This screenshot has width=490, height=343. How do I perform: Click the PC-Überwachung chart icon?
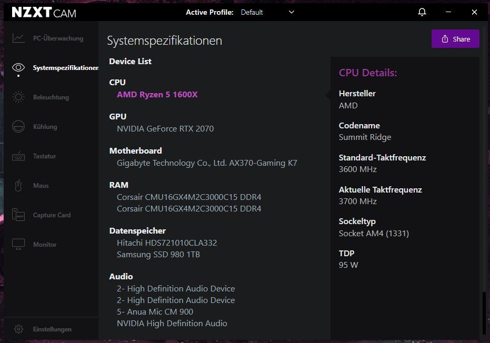(18, 38)
